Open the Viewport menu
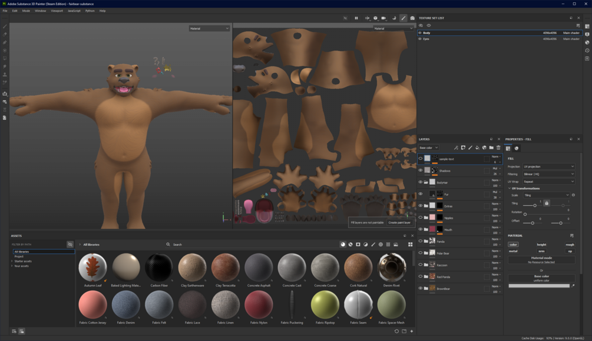 click(57, 11)
